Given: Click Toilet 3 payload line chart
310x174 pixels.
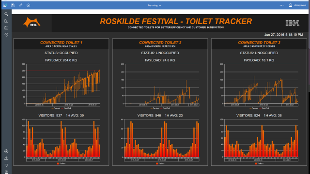Looking at the screenshot, I should tap(259, 86).
